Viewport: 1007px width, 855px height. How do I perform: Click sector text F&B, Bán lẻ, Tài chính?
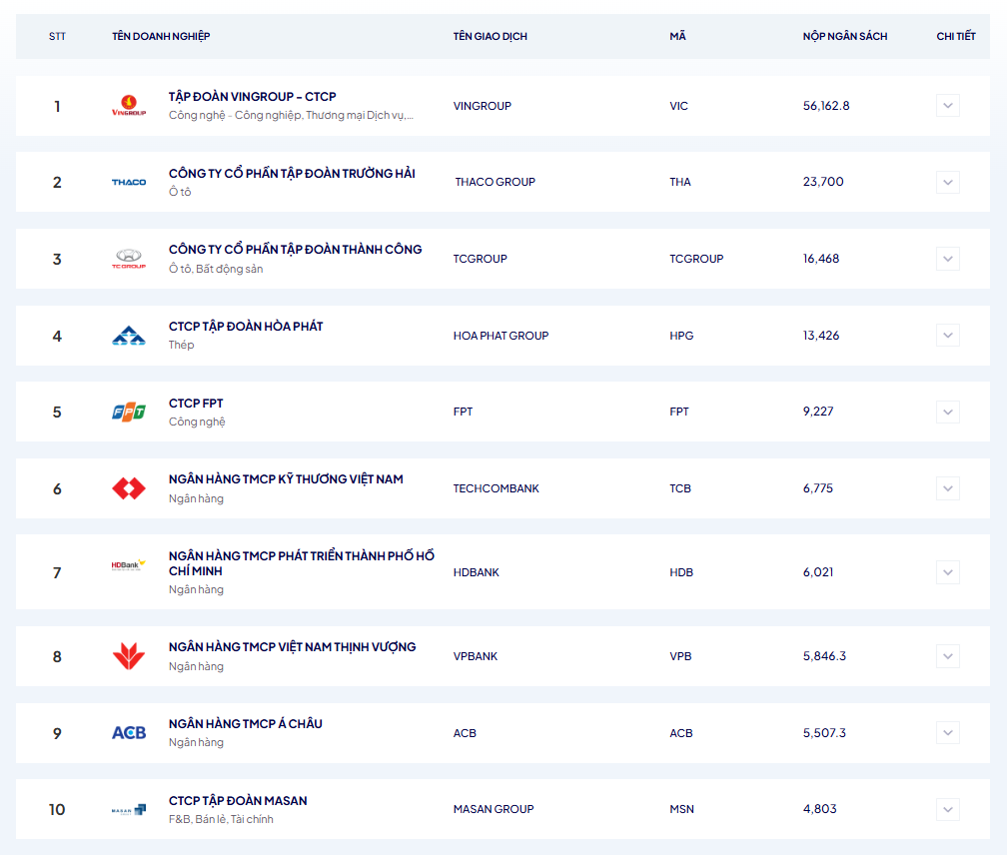point(221,820)
